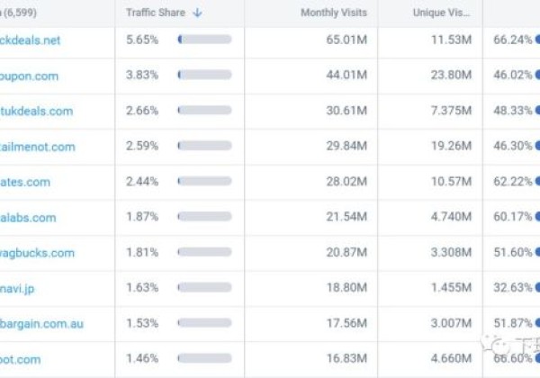Click the blue dot beside 66.24%

(536, 40)
